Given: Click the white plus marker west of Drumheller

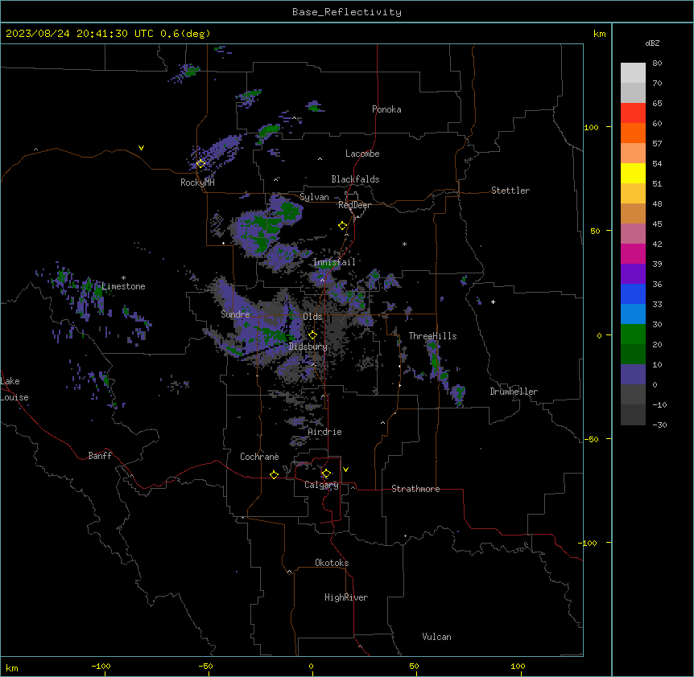Looking at the screenshot, I should pyautogui.click(x=493, y=302).
